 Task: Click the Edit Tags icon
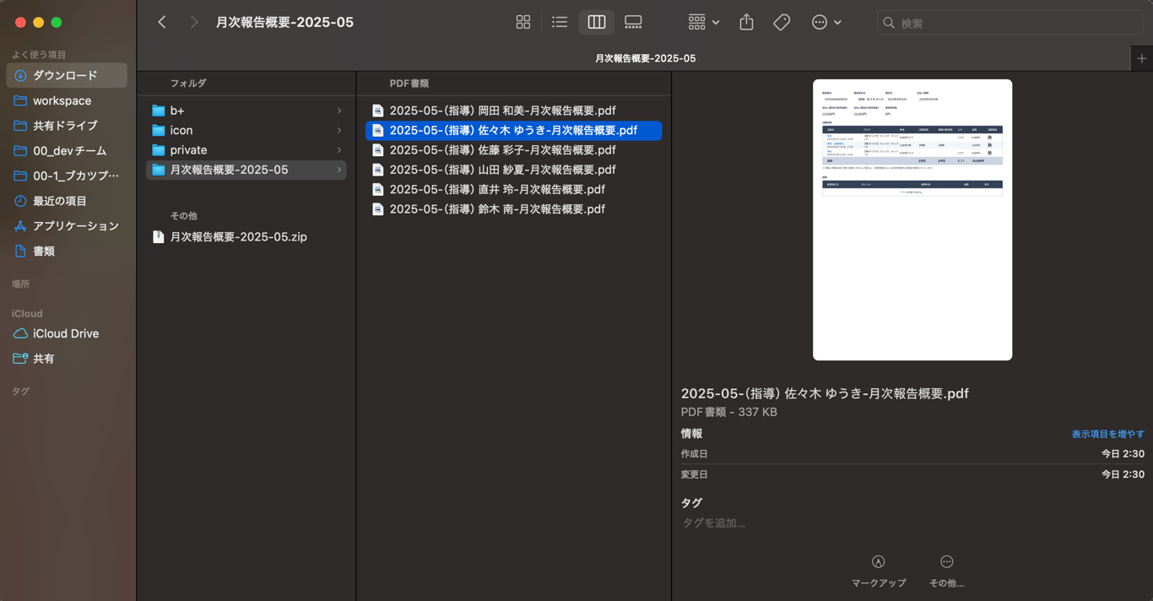[x=782, y=23]
